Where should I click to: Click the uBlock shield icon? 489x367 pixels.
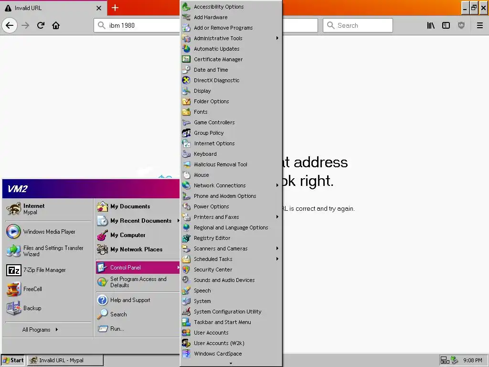(x=461, y=25)
